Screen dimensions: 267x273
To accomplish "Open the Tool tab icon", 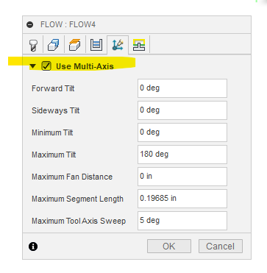I will 33,45.
